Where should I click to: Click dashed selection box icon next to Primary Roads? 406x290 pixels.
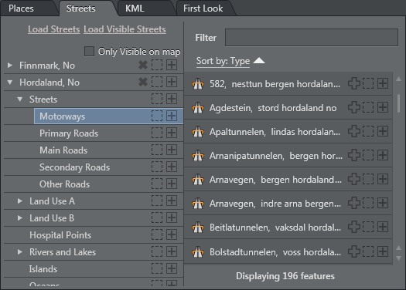157,133
